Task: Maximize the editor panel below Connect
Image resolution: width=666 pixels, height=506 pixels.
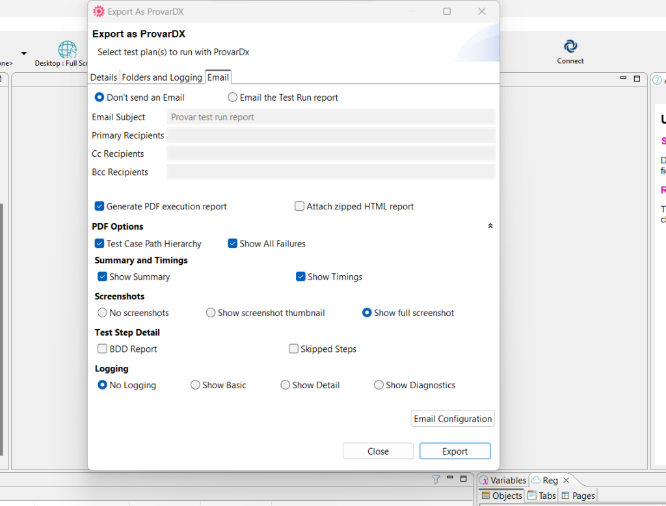Action: pyautogui.click(x=637, y=79)
